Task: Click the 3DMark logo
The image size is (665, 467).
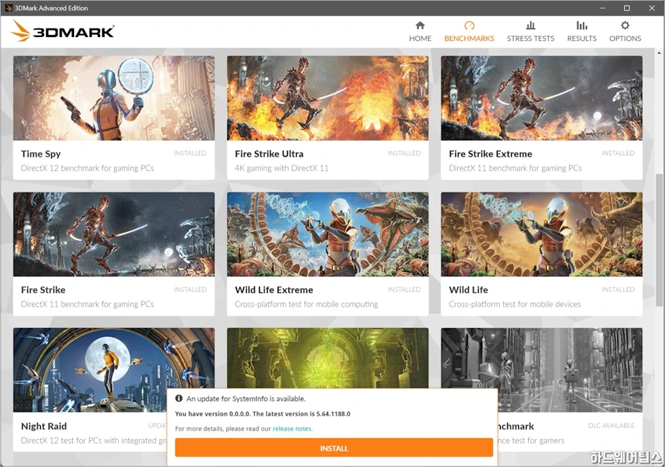Action: pos(62,31)
